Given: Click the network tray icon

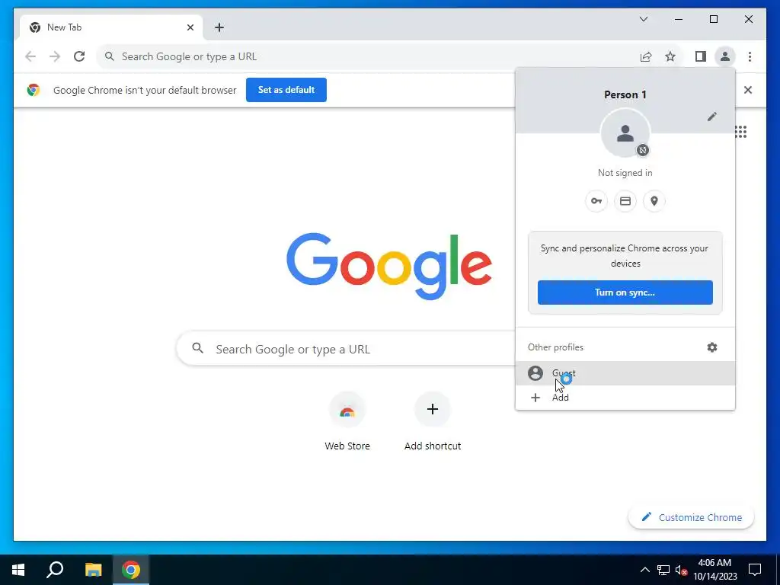Looking at the screenshot, I should point(663,570).
